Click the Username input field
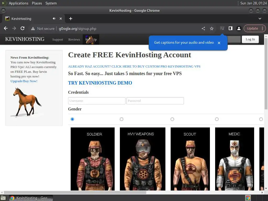268x201 pixels. (97, 101)
